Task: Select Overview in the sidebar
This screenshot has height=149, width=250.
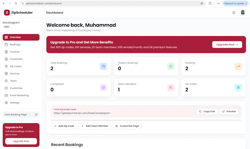Action: pyautogui.click(x=21, y=37)
